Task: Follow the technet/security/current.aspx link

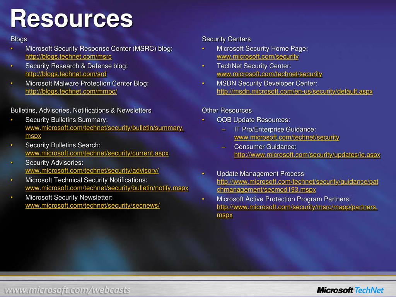Action: click(x=97, y=153)
